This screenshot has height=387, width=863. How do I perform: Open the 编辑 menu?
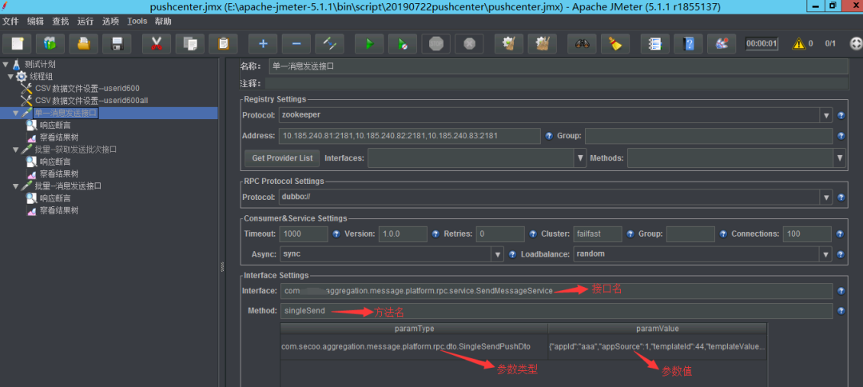click(36, 22)
